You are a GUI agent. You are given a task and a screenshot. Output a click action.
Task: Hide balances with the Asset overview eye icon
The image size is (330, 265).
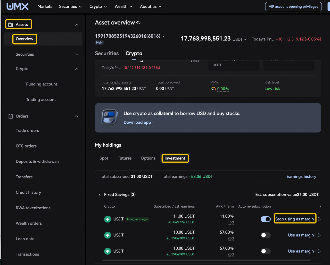(138, 23)
